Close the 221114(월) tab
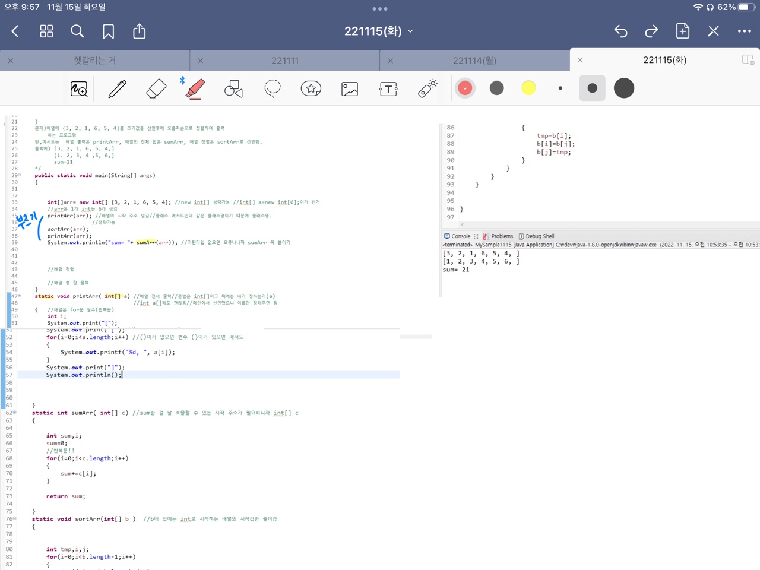Viewport: 760px width, 570px height. click(x=390, y=61)
